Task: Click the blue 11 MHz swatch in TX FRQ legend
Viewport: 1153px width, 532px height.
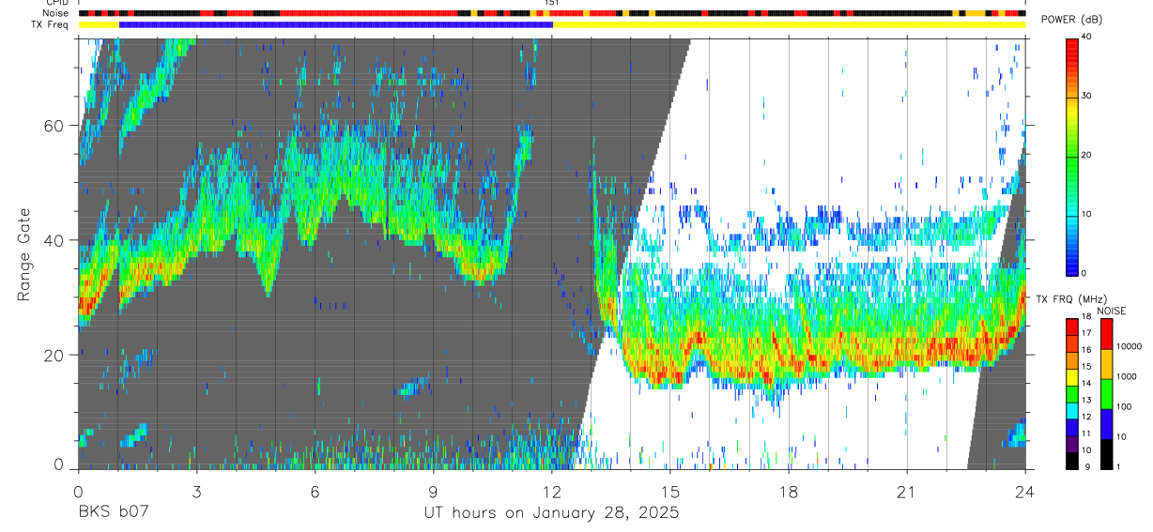Action: click(x=1072, y=428)
